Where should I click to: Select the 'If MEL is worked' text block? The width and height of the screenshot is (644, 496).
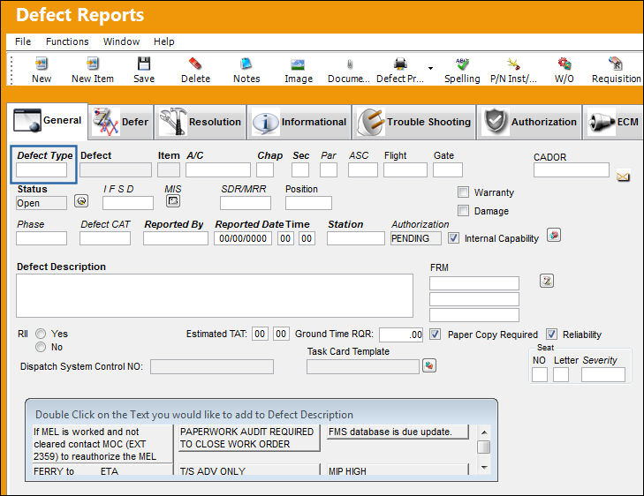tap(102, 444)
